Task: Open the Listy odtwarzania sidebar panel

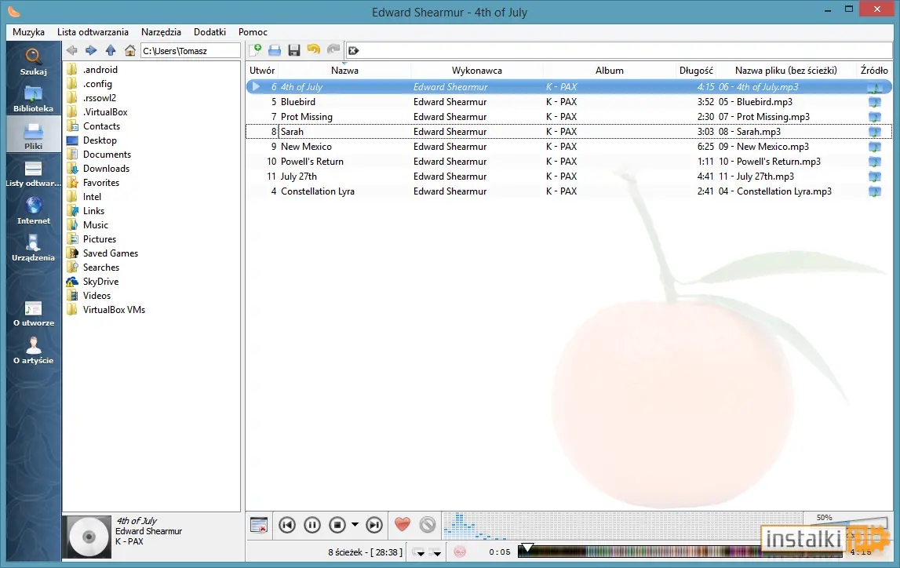Action: click(x=33, y=174)
